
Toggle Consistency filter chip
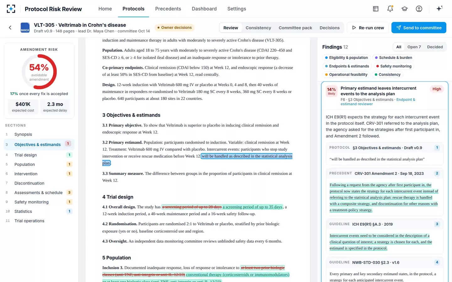[x=387, y=75]
